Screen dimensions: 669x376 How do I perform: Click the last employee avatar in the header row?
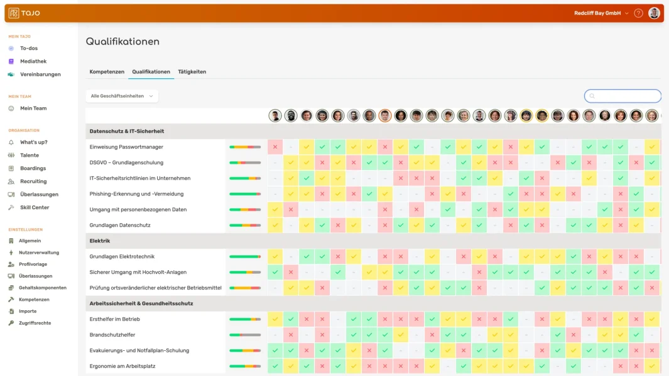click(652, 116)
